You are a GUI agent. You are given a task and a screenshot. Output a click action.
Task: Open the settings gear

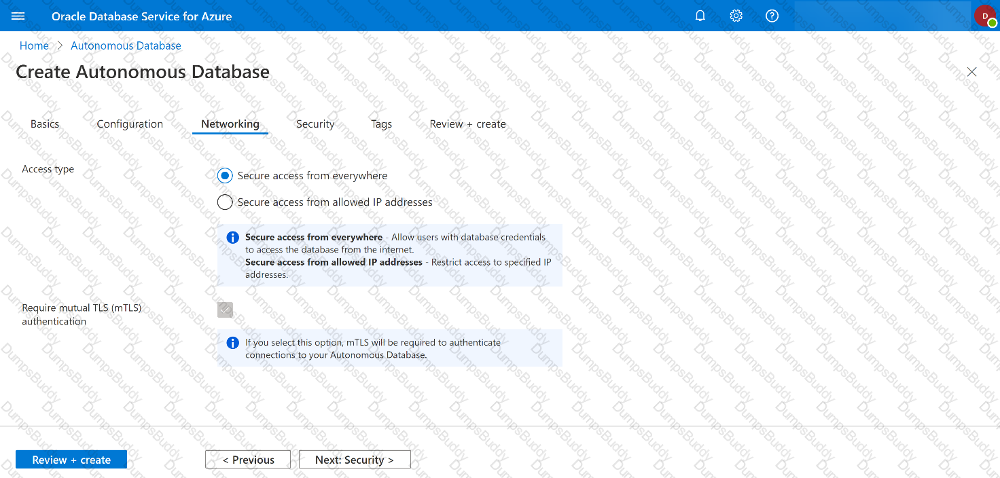(736, 16)
